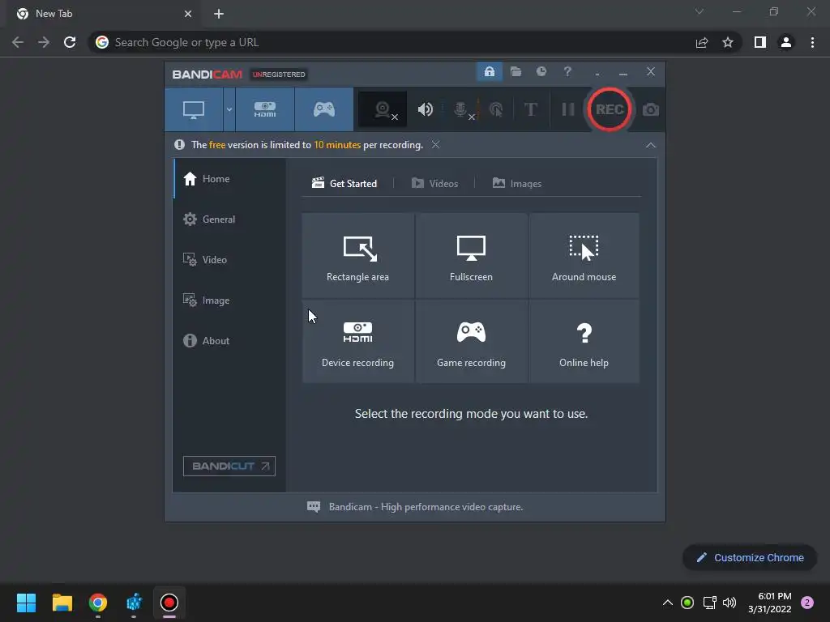
Task: Open Chrome tab search chevron
Action: pyautogui.click(x=700, y=11)
